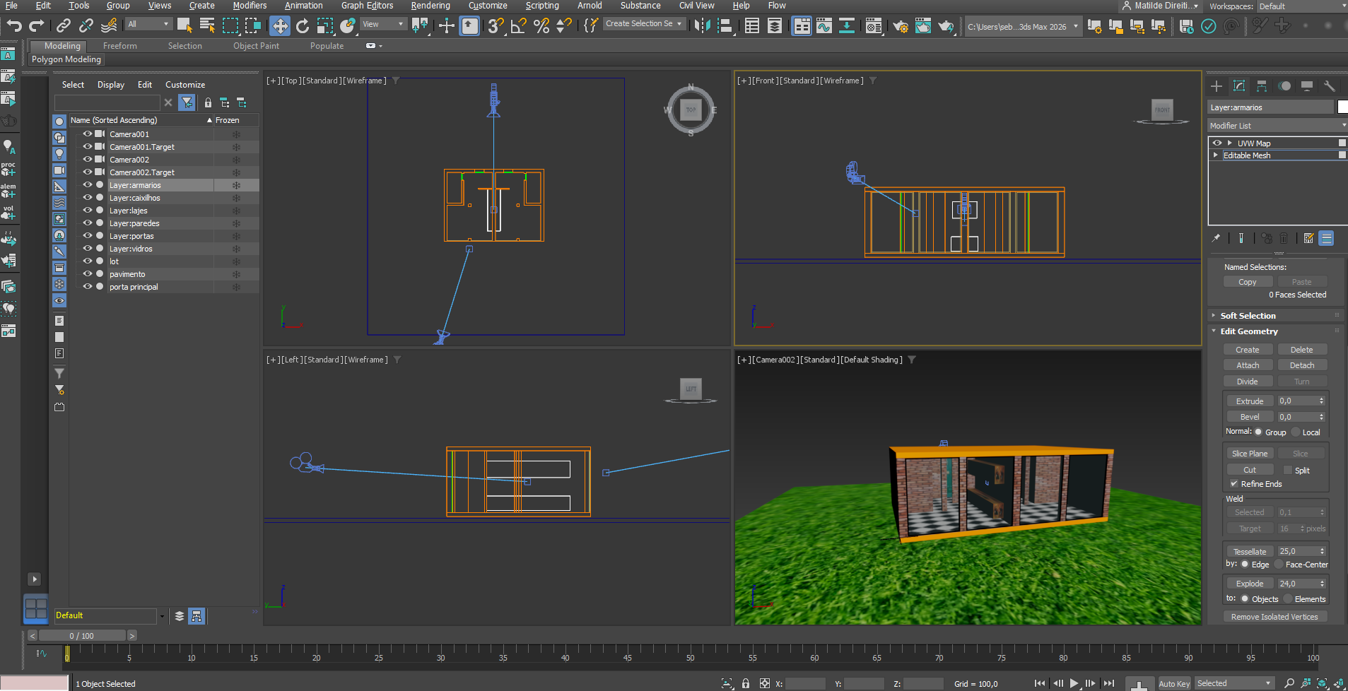Open the Modifier List dropdown
This screenshot has width=1348, height=691.
tap(1276, 126)
